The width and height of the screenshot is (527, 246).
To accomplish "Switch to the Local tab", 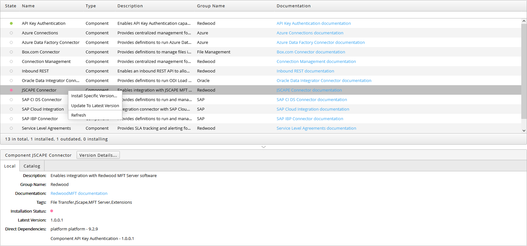I will (10, 166).
